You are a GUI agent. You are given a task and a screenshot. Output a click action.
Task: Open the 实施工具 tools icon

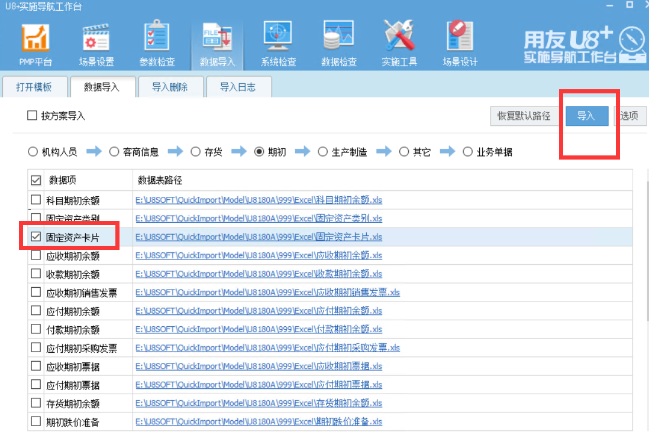coord(399,39)
